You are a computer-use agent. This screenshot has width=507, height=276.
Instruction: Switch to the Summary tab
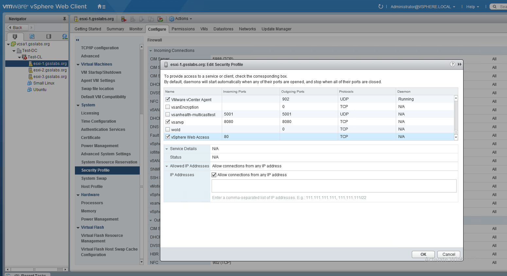[x=115, y=29]
